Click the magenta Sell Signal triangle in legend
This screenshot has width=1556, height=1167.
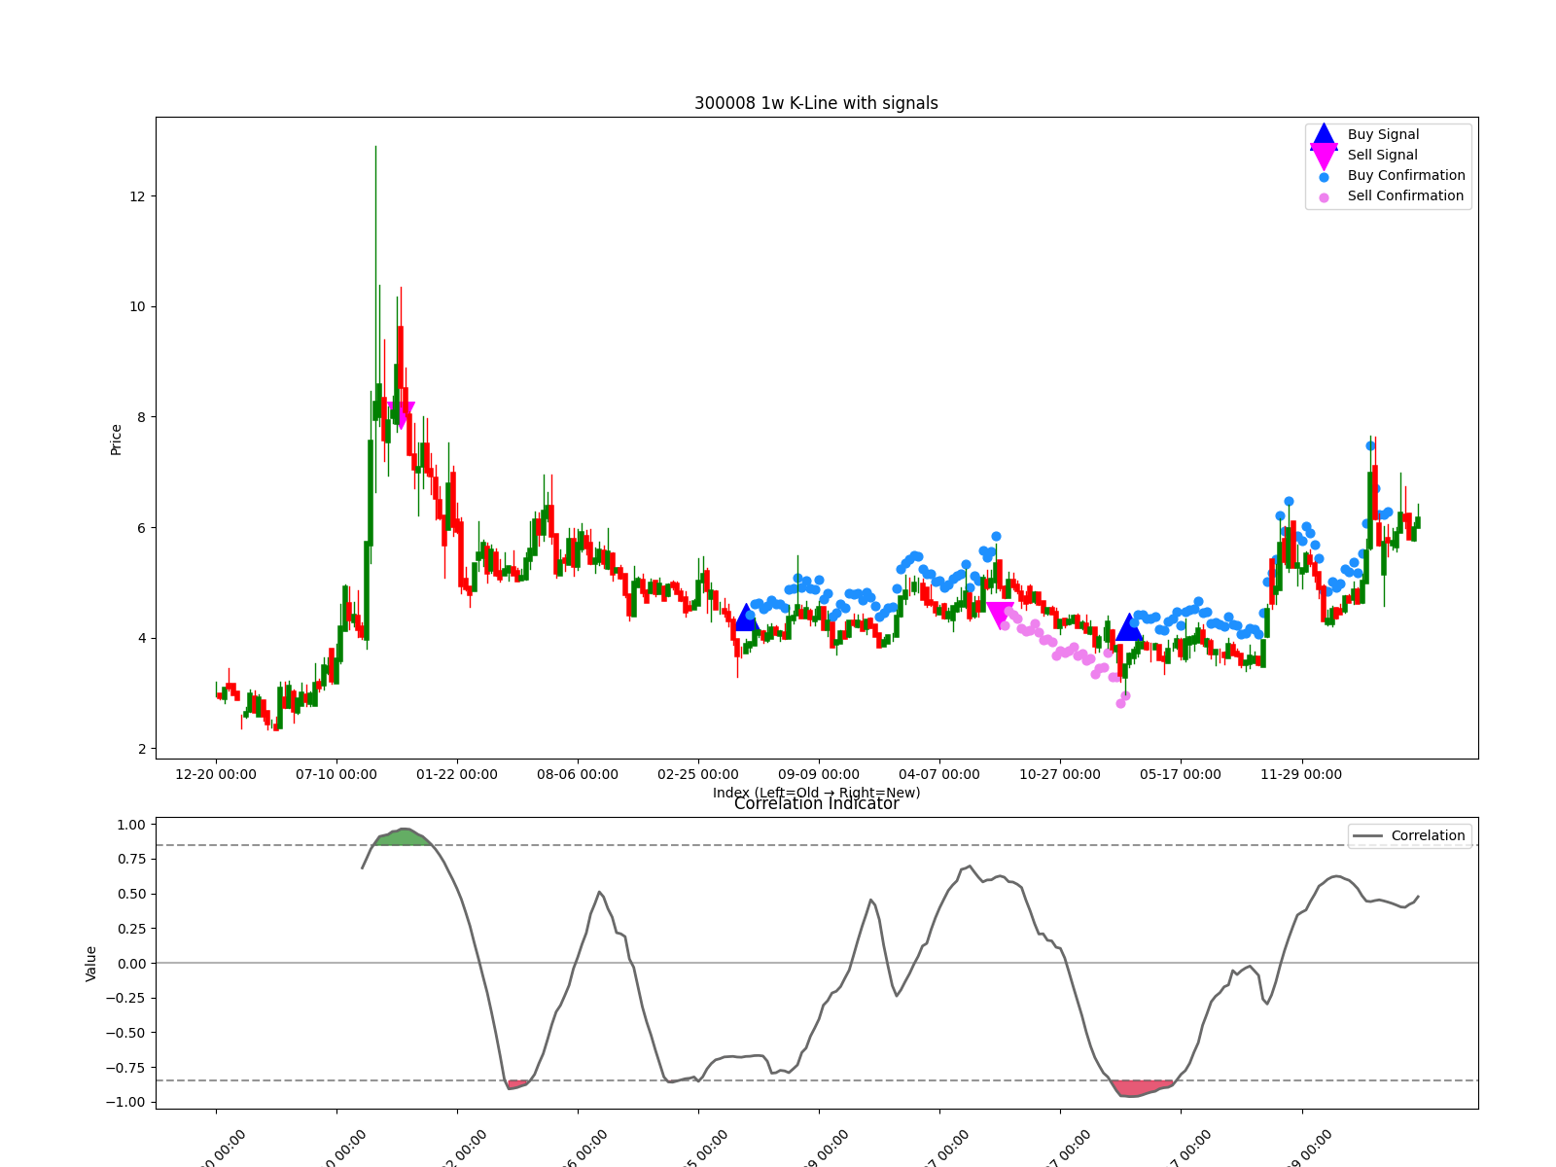tap(1324, 157)
